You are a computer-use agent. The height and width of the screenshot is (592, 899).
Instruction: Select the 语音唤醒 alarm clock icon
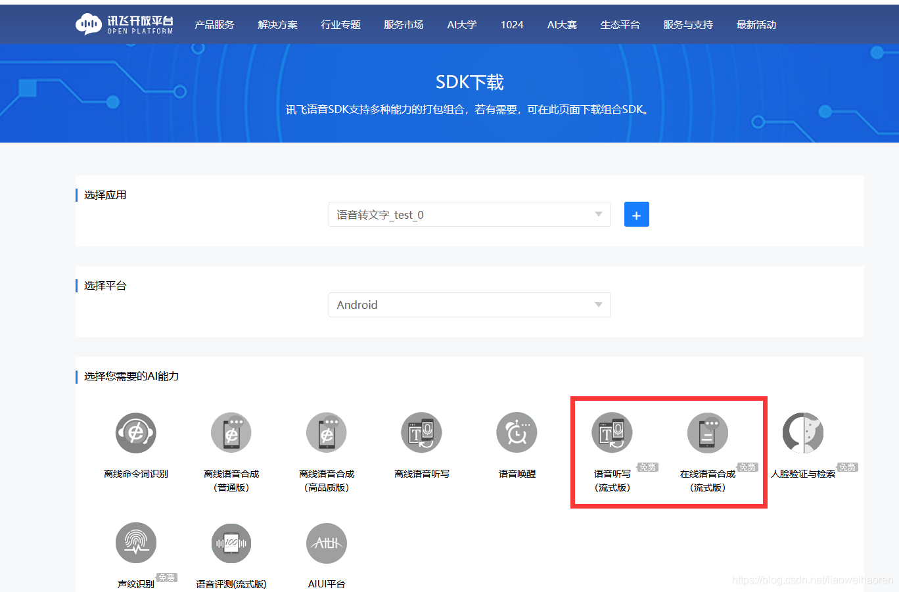coord(517,433)
